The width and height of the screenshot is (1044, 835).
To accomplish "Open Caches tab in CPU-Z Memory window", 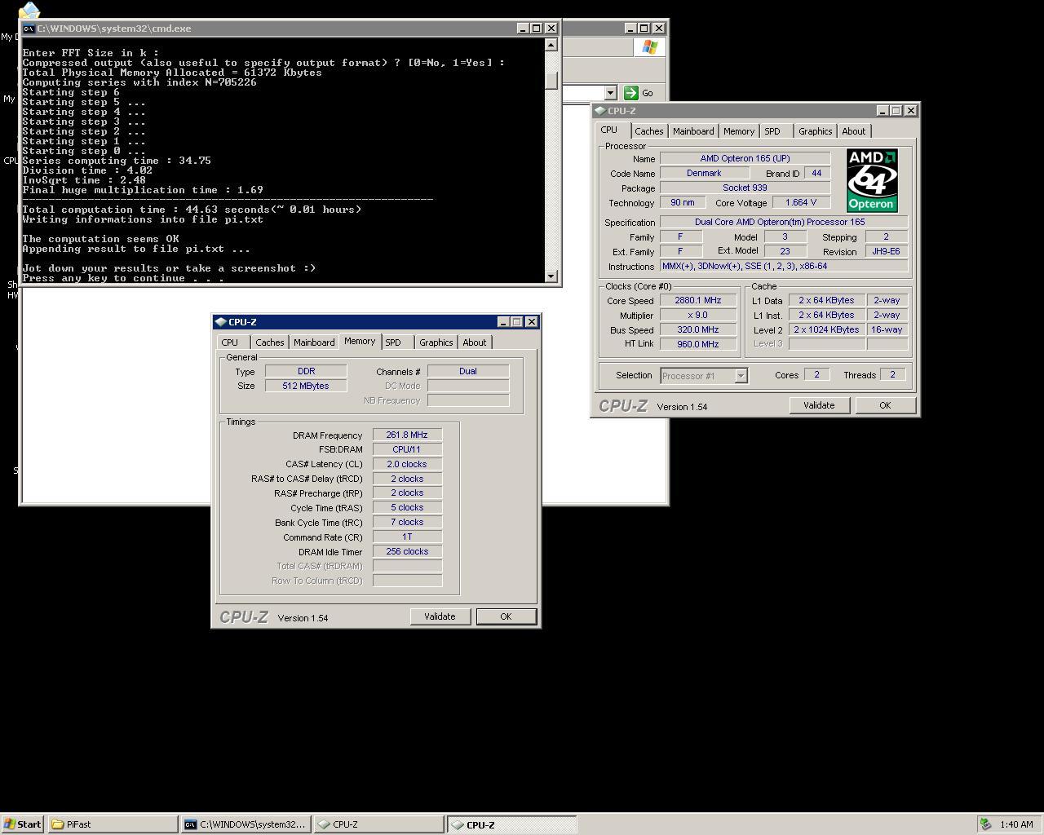I will (x=270, y=342).
